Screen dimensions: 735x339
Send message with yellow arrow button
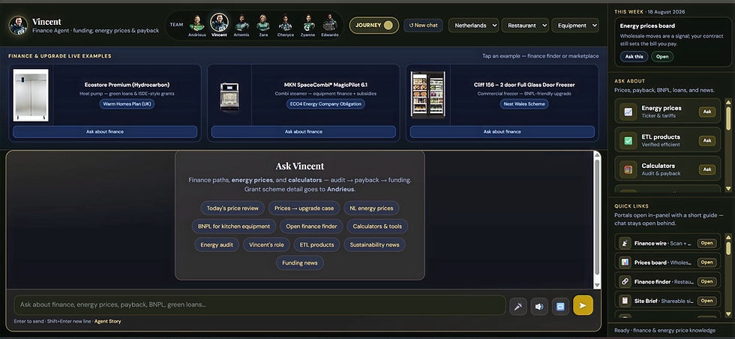(x=583, y=305)
